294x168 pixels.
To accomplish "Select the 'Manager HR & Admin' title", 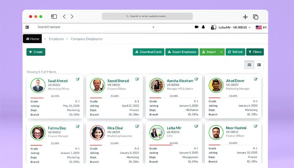I will click(180, 89).
